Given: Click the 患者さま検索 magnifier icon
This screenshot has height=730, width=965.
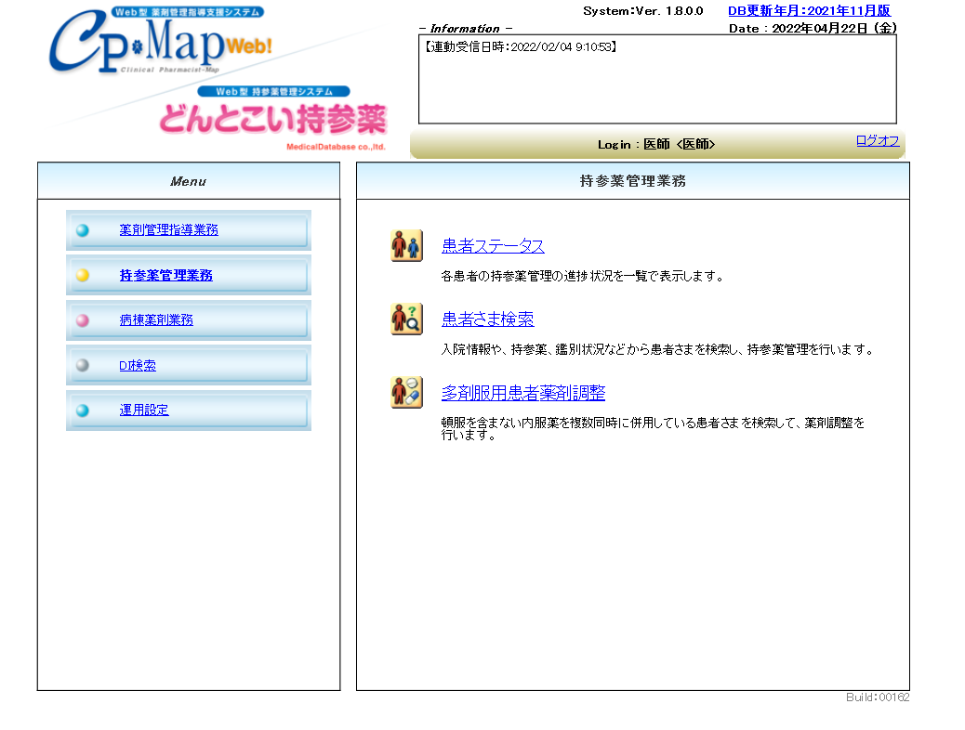Looking at the screenshot, I should pos(406,319).
